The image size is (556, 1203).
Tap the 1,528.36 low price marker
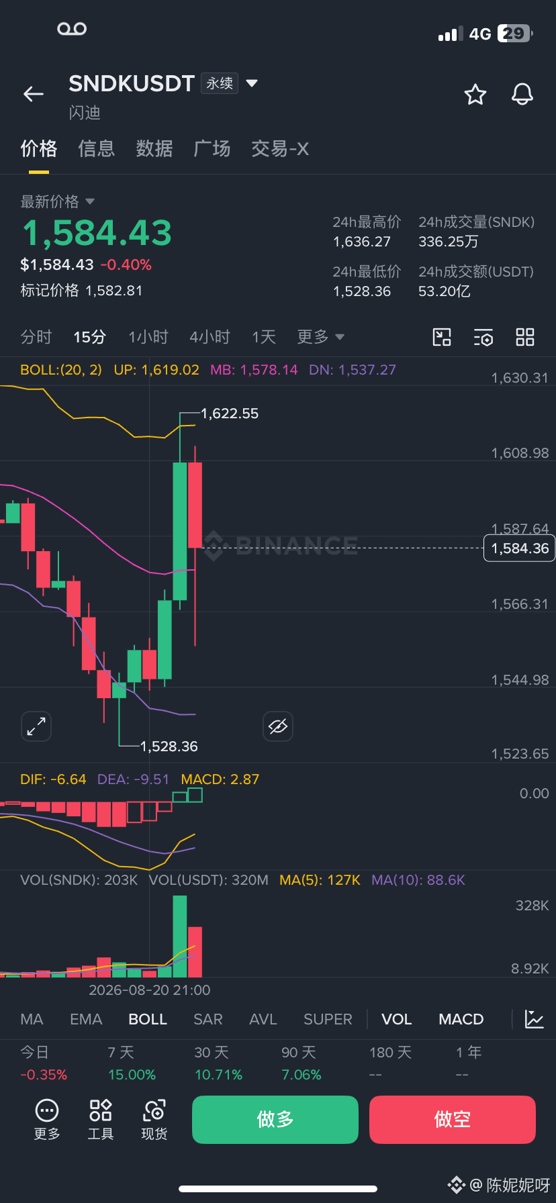coord(169,747)
